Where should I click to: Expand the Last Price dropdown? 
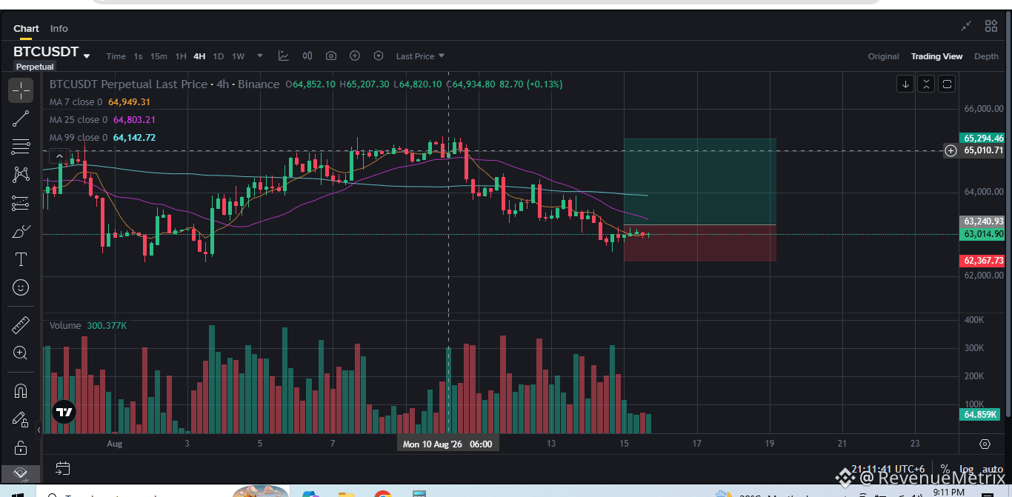click(420, 56)
